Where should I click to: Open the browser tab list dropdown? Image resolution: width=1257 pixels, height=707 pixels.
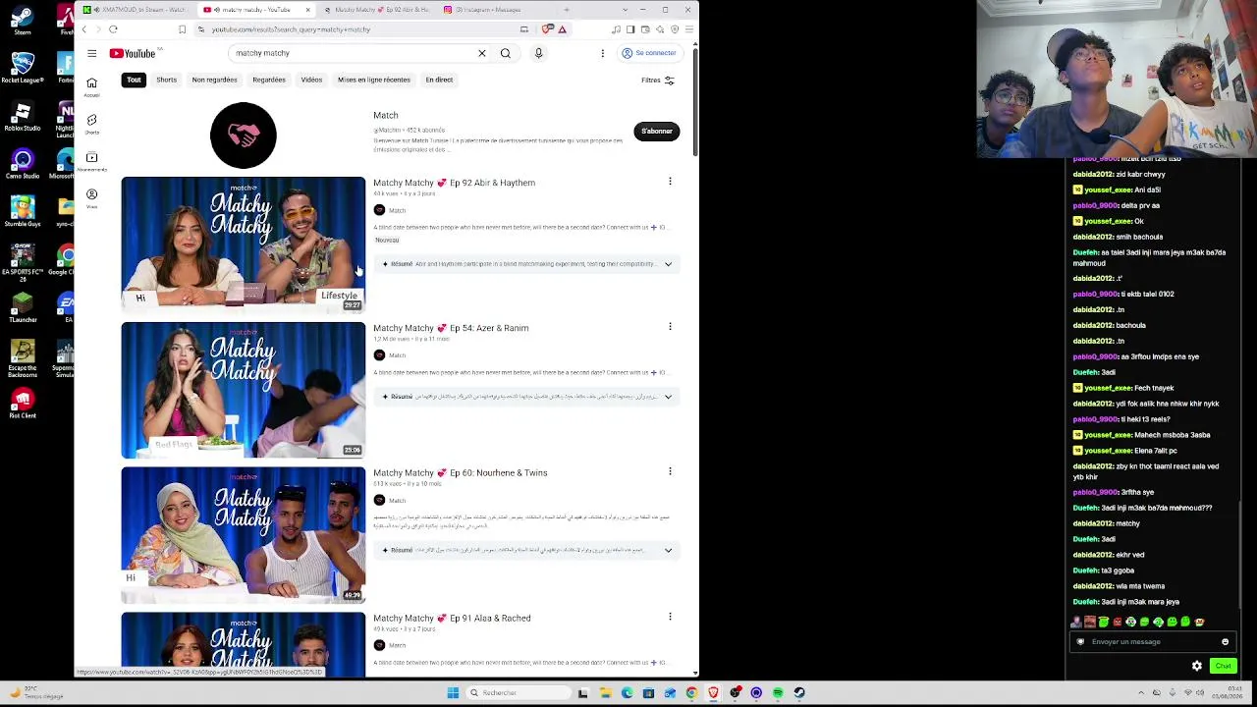point(625,10)
